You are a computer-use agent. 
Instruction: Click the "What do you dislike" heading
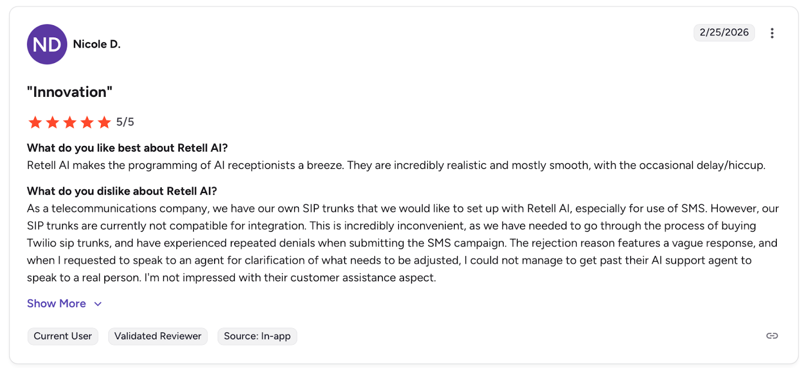[x=121, y=191]
